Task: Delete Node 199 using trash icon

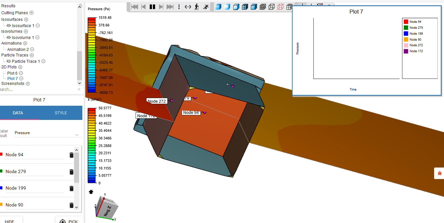Action: point(71,188)
